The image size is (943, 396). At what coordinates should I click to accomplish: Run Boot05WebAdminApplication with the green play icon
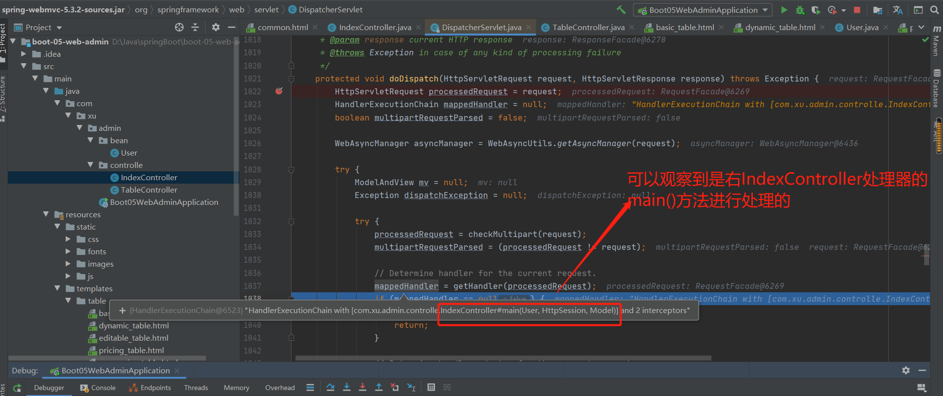[x=784, y=10]
